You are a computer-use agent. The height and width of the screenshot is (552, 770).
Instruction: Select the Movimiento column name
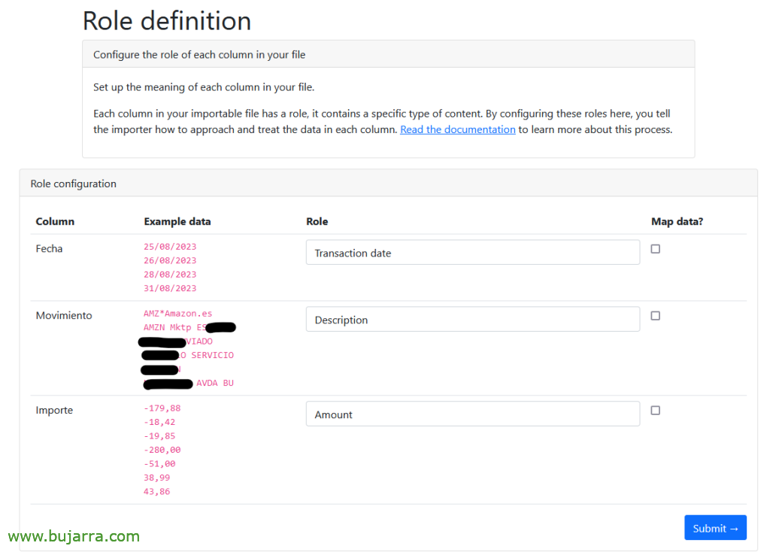click(x=64, y=316)
